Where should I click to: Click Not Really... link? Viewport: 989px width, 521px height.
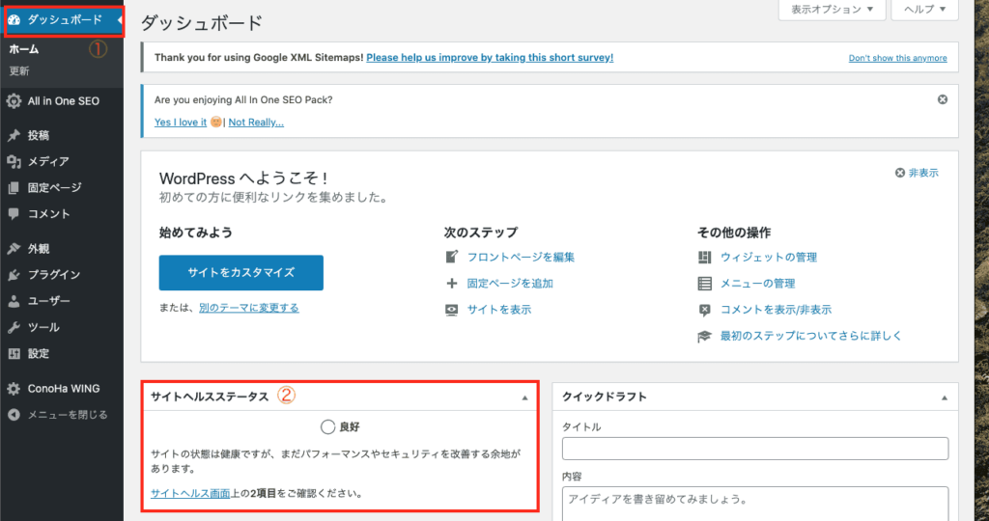256,123
